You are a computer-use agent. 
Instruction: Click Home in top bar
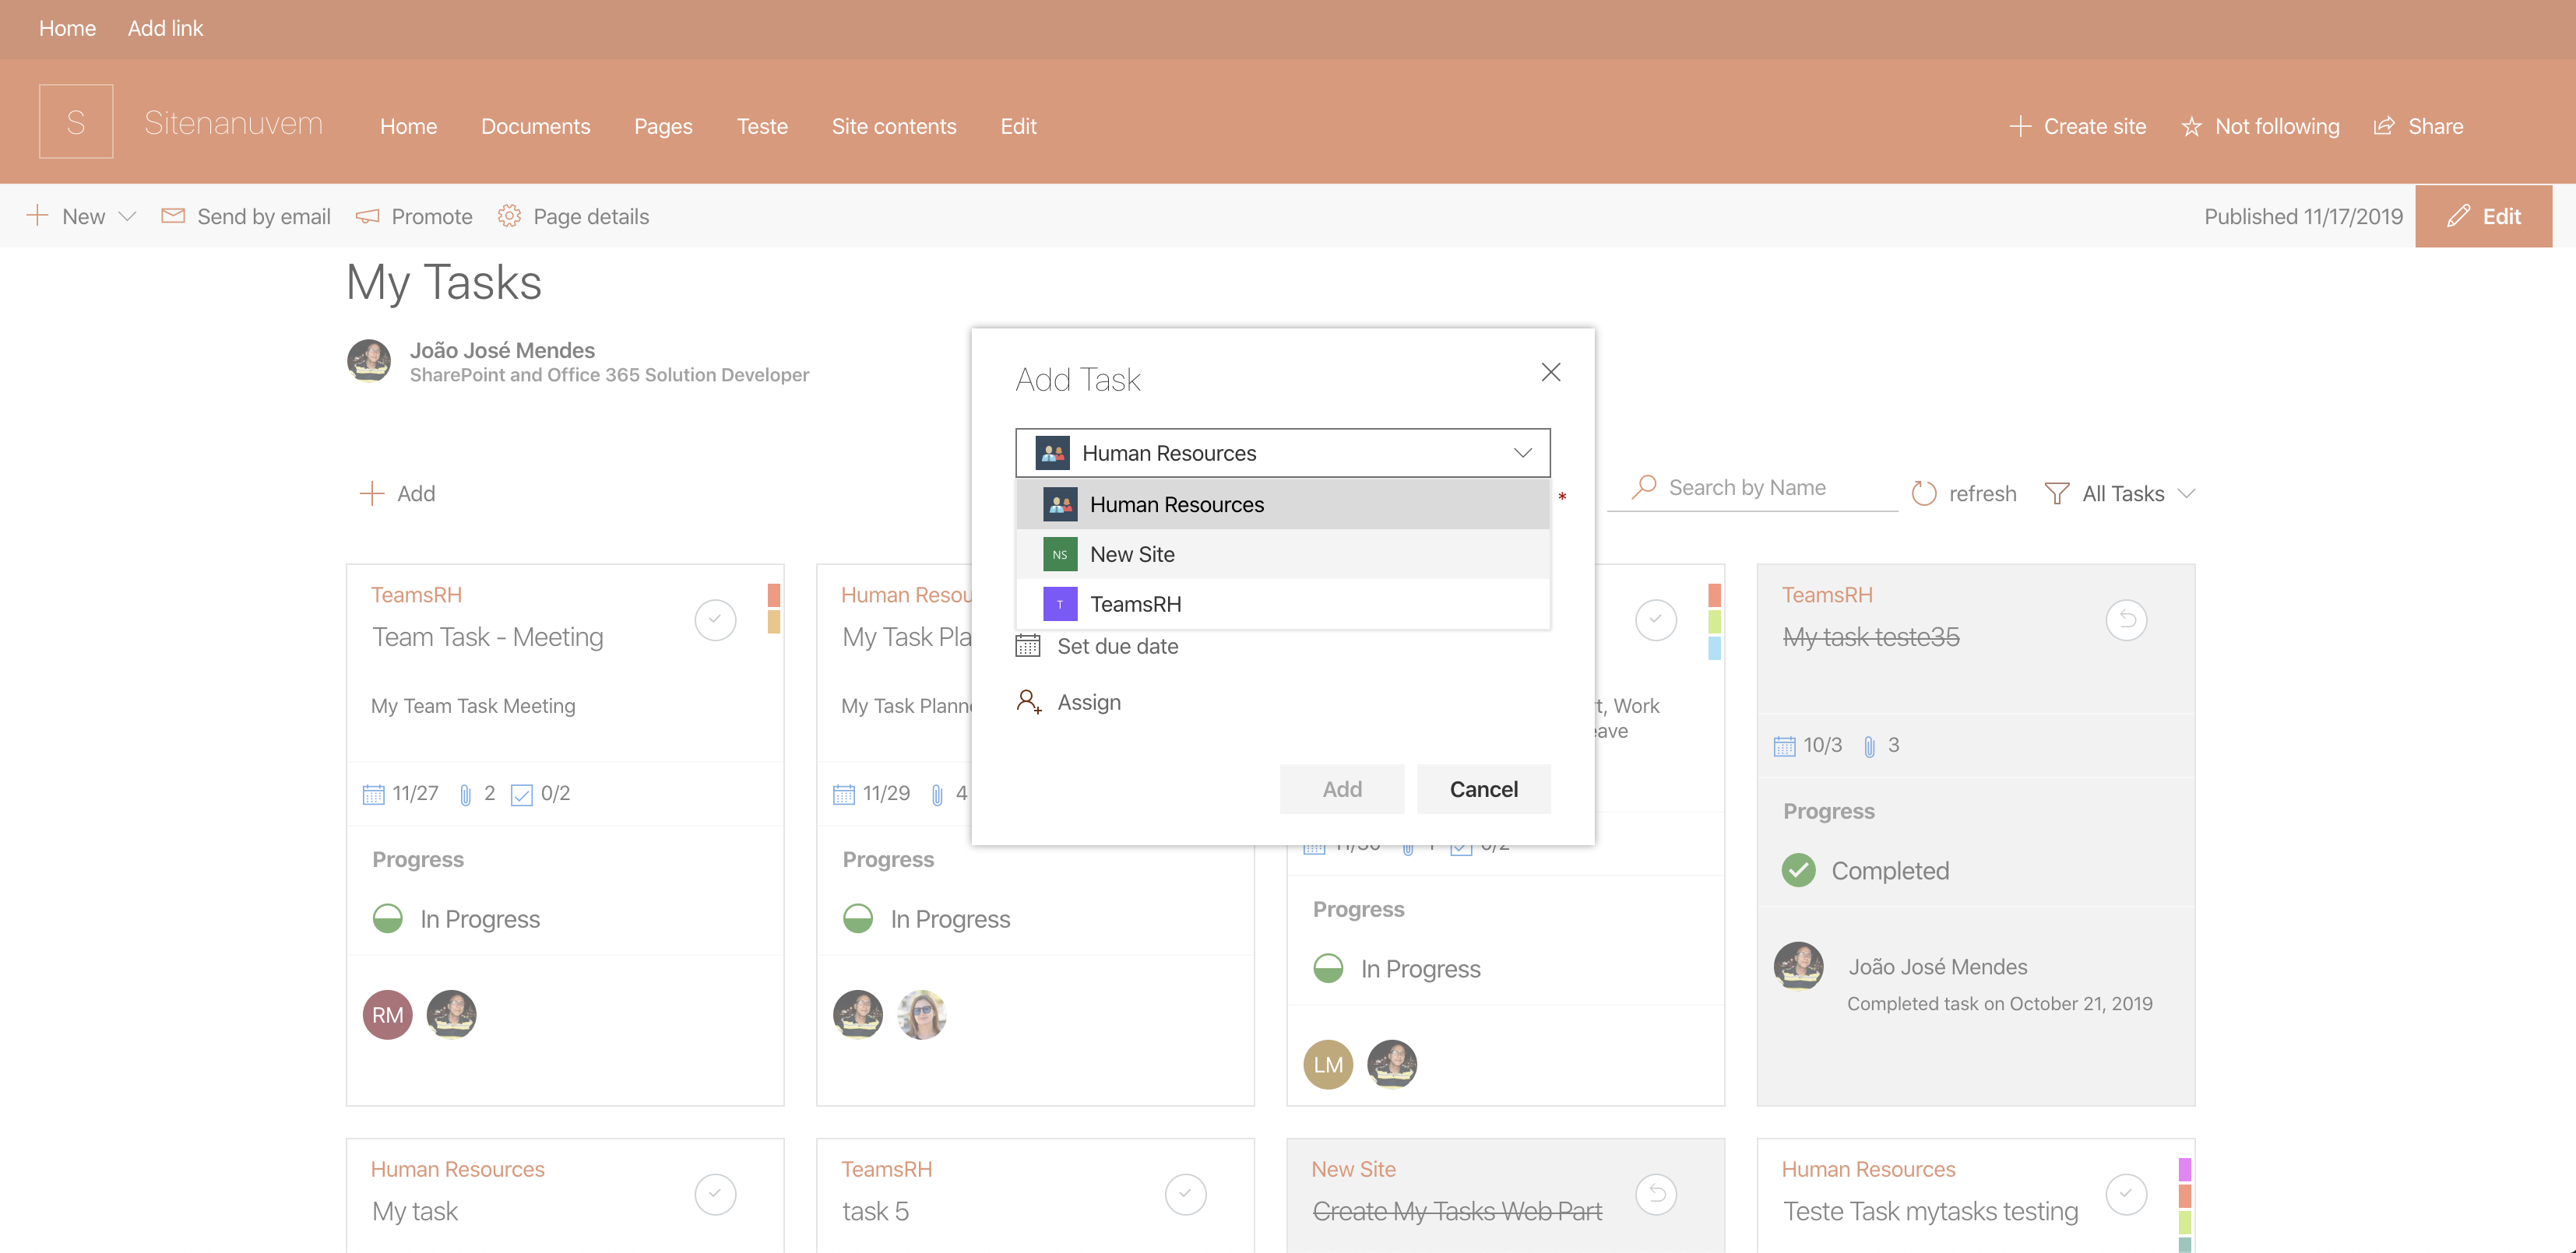(x=67, y=28)
